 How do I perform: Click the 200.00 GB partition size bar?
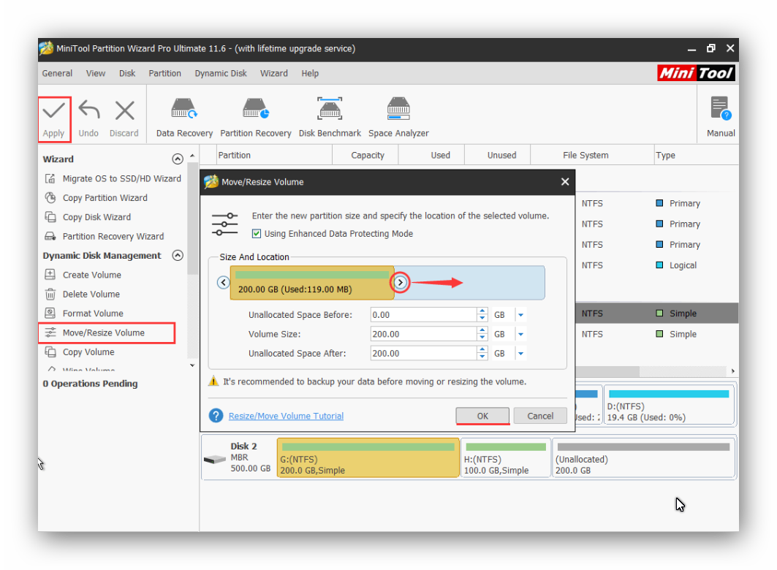(x=312, y=283)
